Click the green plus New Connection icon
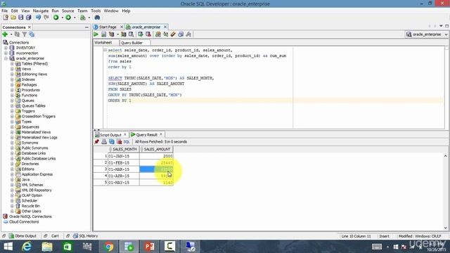The height and width of the screenshot is (253, 450). 5,34
